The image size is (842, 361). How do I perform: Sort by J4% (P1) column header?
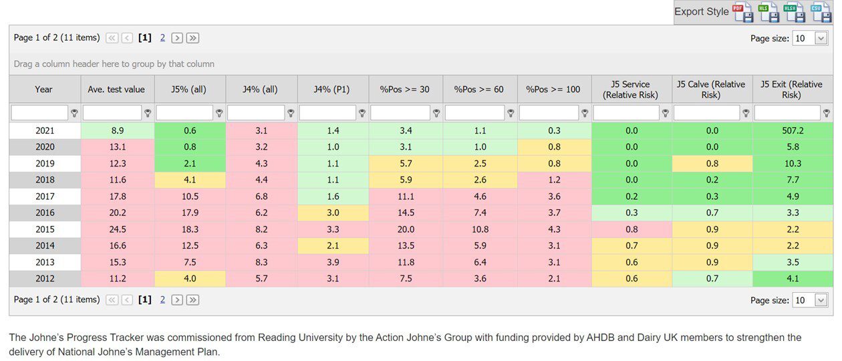pos(333,89)
